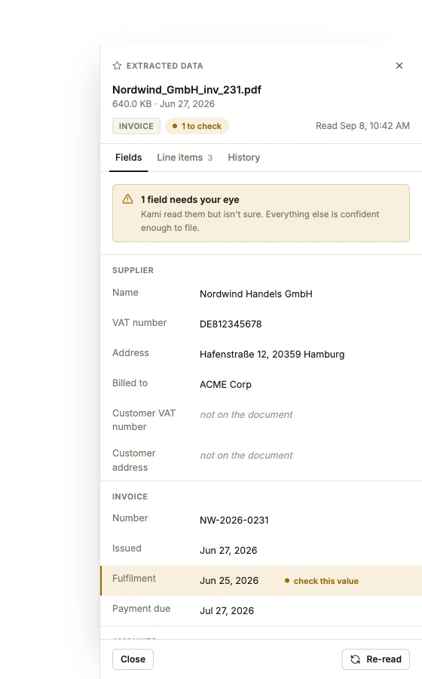Click the Fulfilment date Jun 25, 2026
Image resolution: width=422 pixels, height=679 pixels.
coord(229,581)
